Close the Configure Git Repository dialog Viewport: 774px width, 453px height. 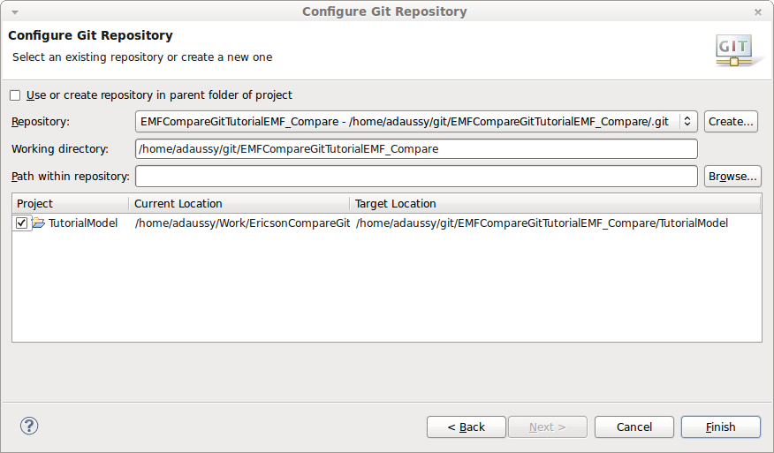758,11
